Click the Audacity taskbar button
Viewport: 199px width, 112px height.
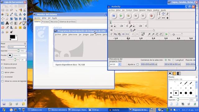(x=118, y=110)
